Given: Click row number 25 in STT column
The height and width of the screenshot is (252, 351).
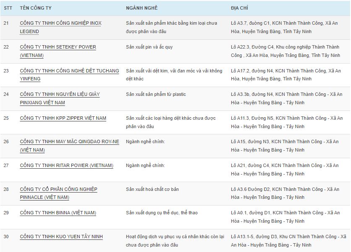Looking at the screenshot, I should 6,118.
